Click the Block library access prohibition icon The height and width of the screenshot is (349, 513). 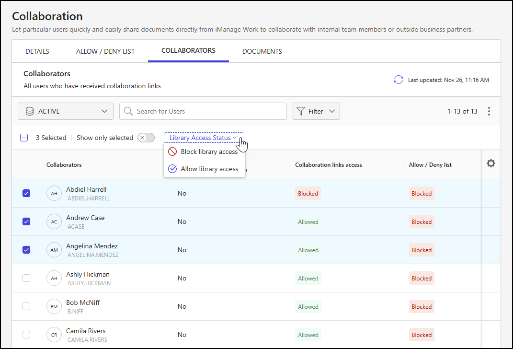coord(172,151)
